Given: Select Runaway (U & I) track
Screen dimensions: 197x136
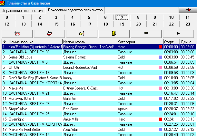Looking at the screenshot, I should tap(99, 99).
